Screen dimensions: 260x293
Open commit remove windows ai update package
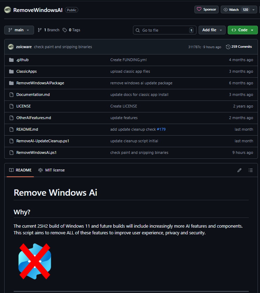(x=141, y=83)
